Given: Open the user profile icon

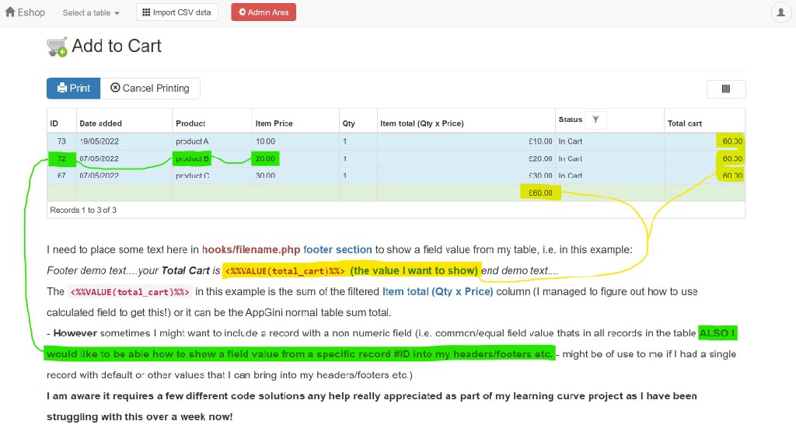Looking at the screenshot, I should pyautogui.click(x=780, y=12).
